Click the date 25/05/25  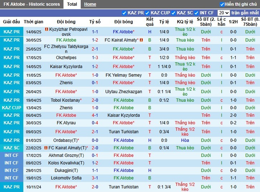[33, 49]
